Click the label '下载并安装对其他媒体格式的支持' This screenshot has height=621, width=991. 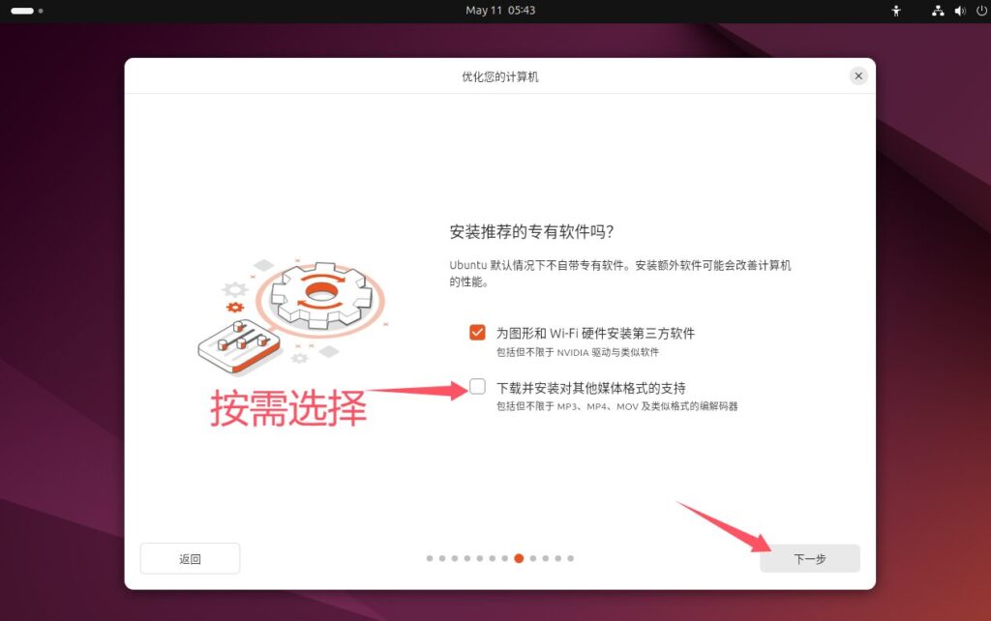pos(590,387)
